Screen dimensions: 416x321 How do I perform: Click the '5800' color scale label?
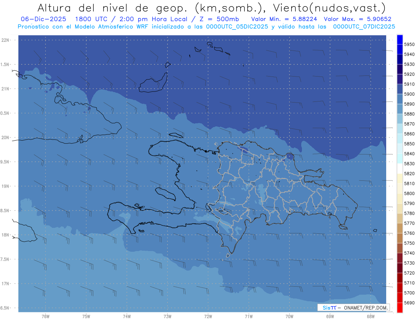(x=409, y=193)
